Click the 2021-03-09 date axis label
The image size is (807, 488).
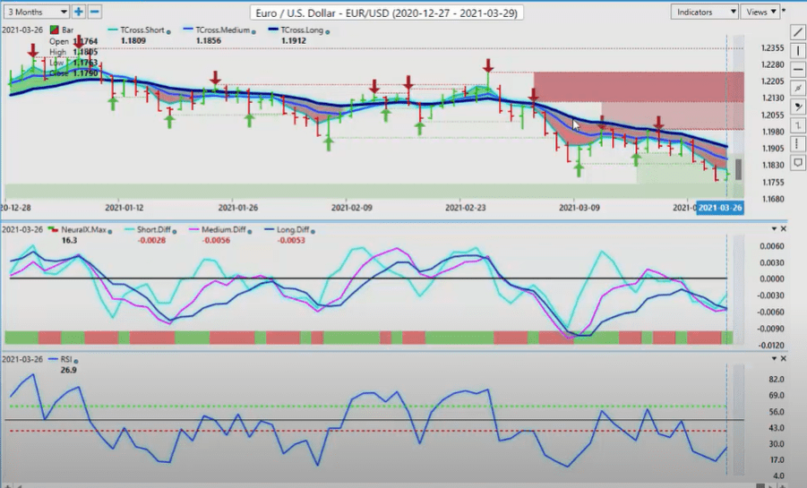(579, 208)
